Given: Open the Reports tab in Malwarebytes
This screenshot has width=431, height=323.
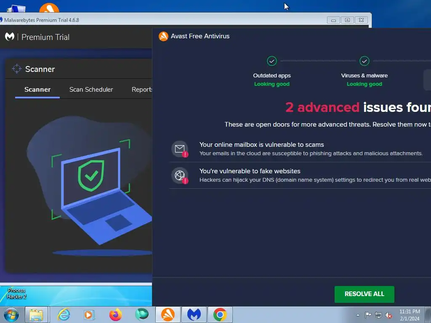Looking at the screenshot, I should tap(142, 90).
